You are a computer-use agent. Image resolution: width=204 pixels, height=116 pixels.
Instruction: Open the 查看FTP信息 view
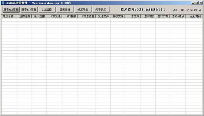click(29, 10)
